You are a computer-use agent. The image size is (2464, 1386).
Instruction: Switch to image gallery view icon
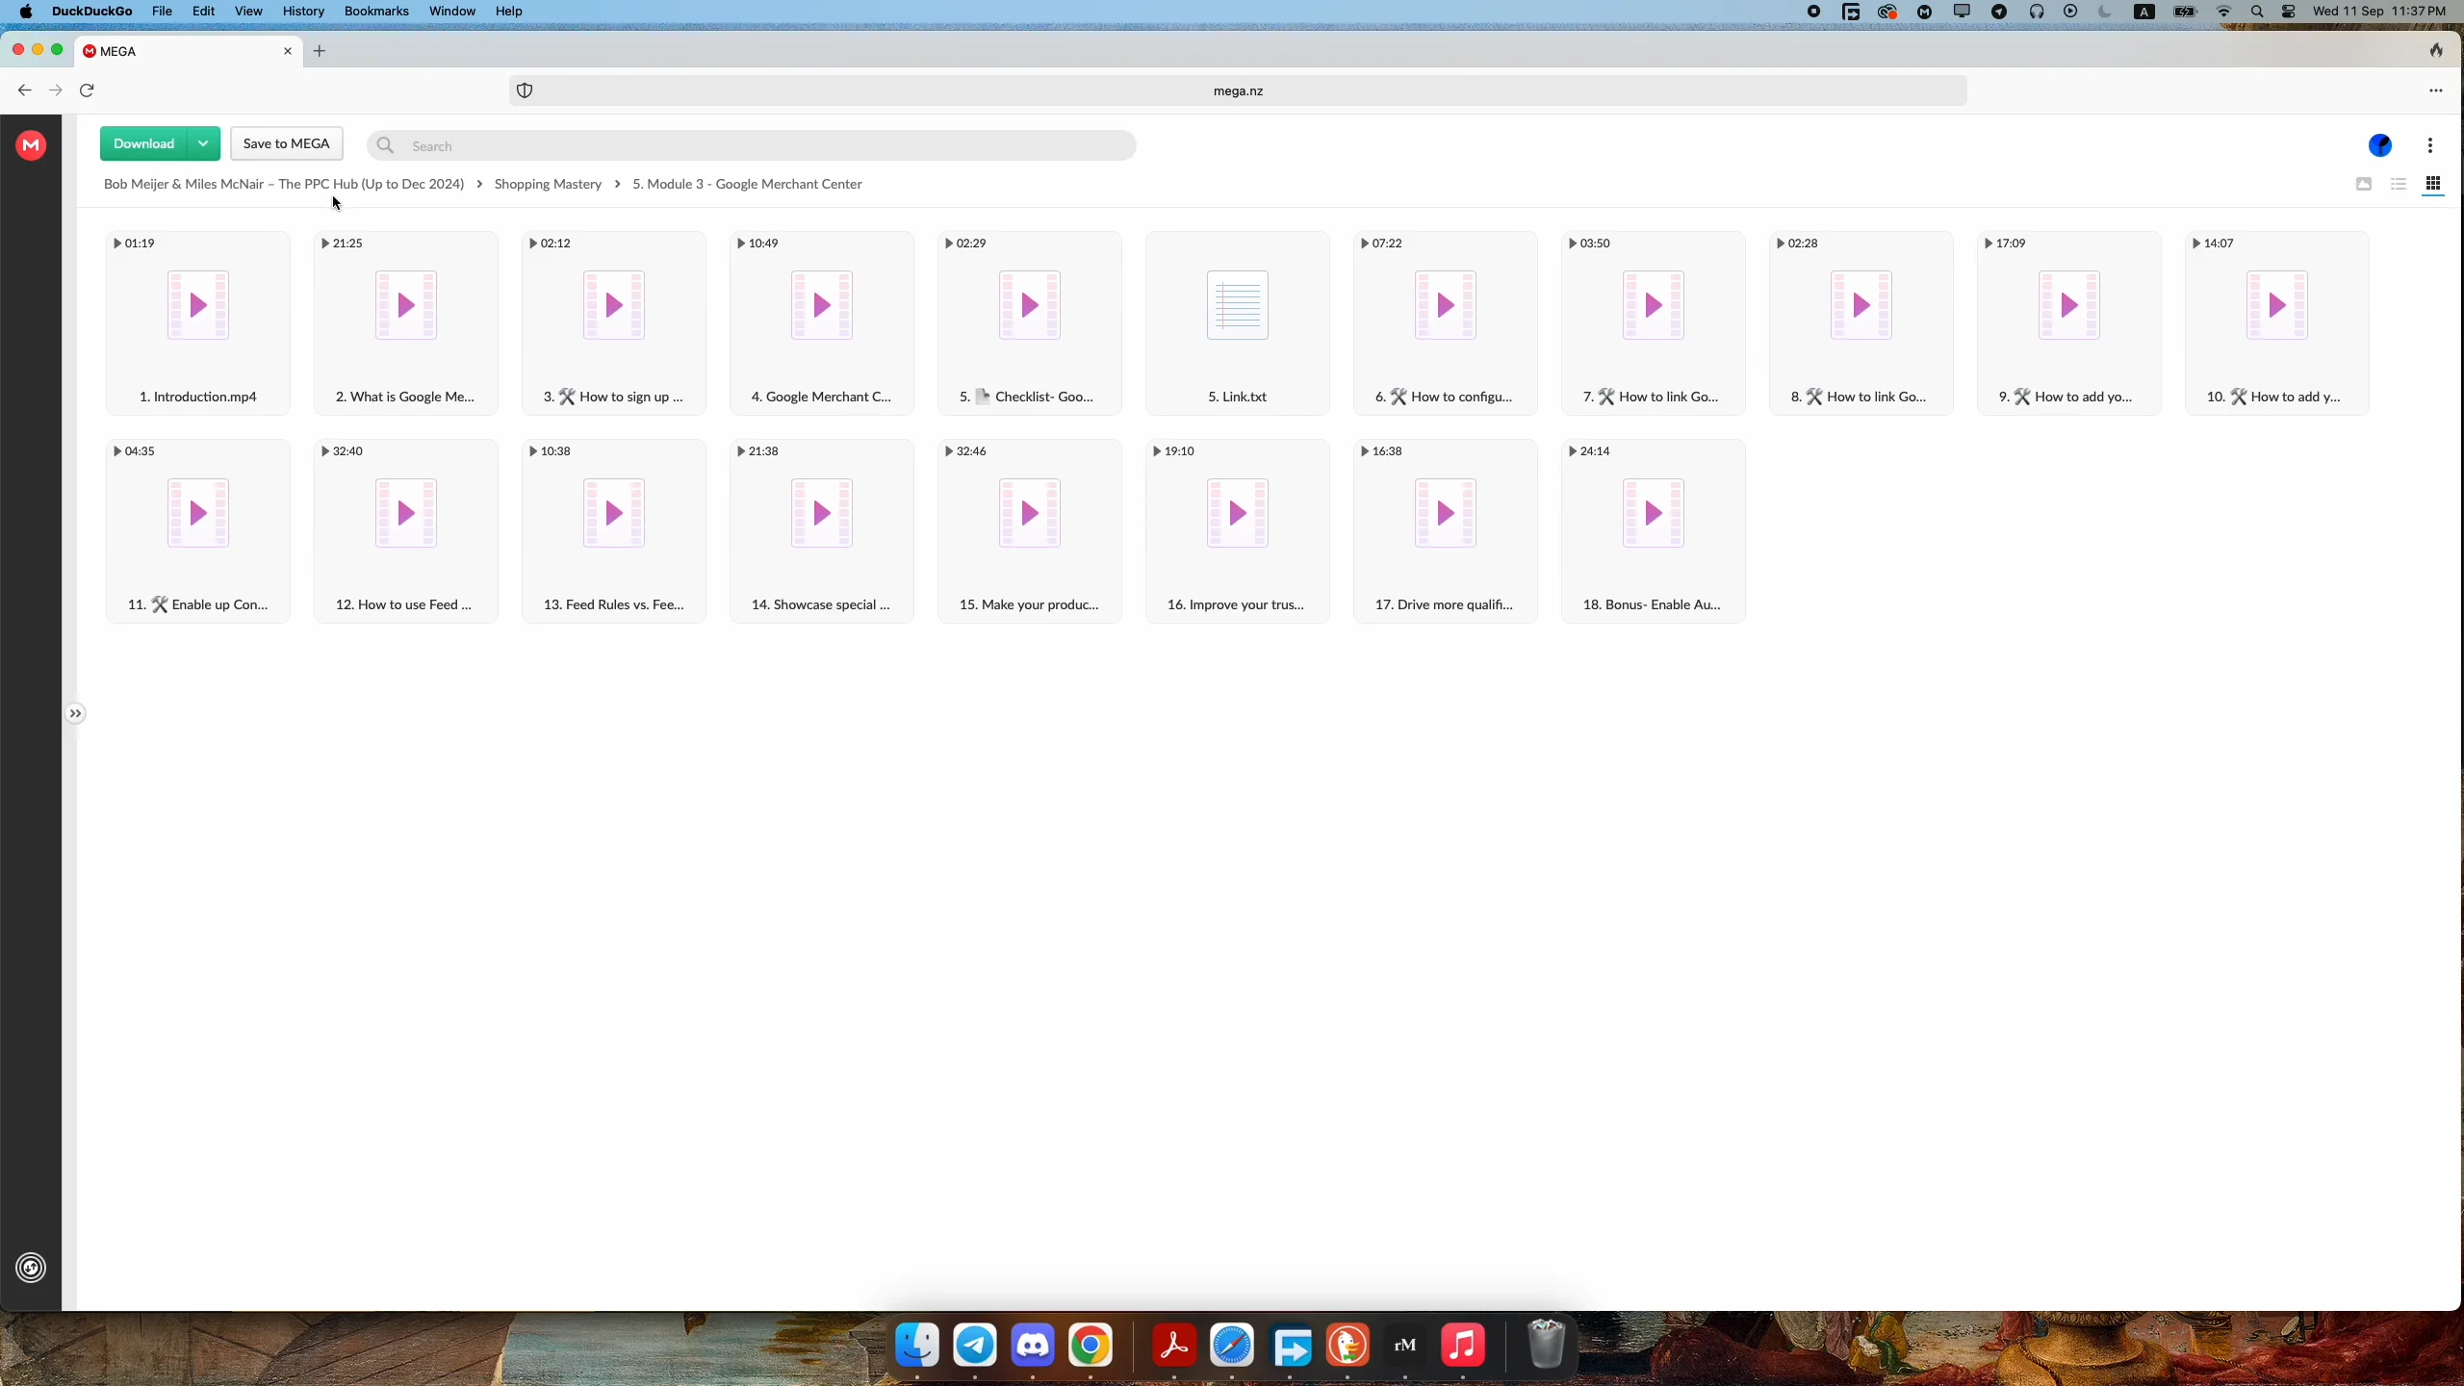coord(2363,184)
